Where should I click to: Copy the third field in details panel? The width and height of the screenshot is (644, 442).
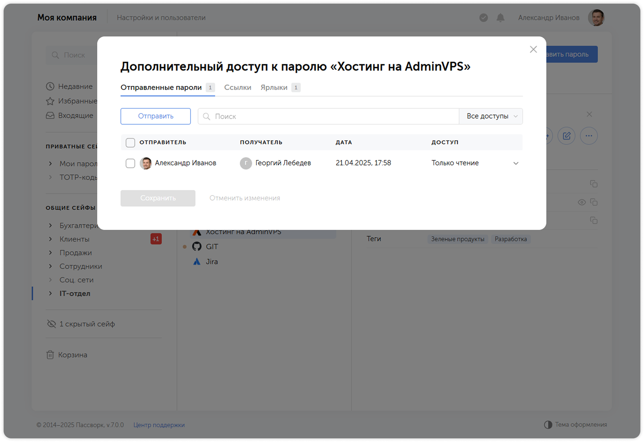coord(594,220)
